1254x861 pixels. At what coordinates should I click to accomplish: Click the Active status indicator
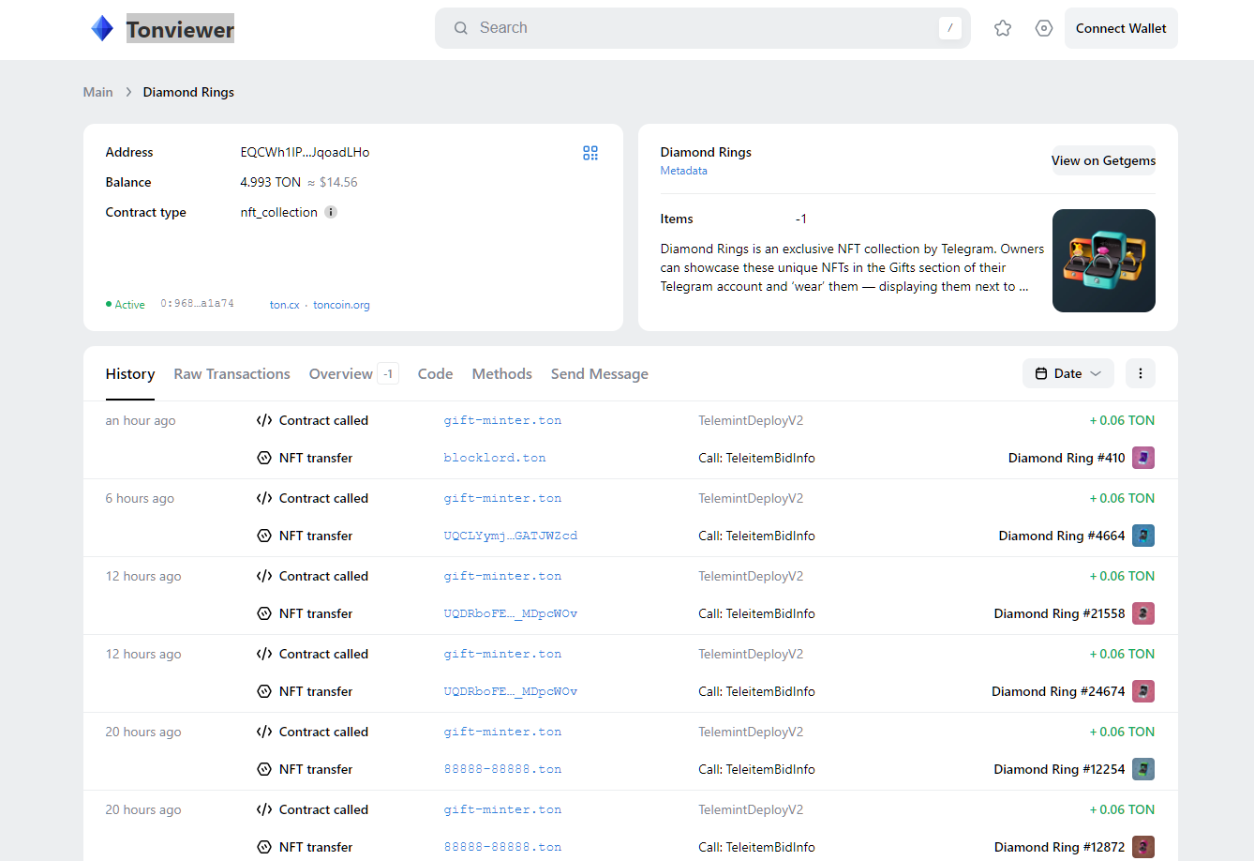coord(126,305)
